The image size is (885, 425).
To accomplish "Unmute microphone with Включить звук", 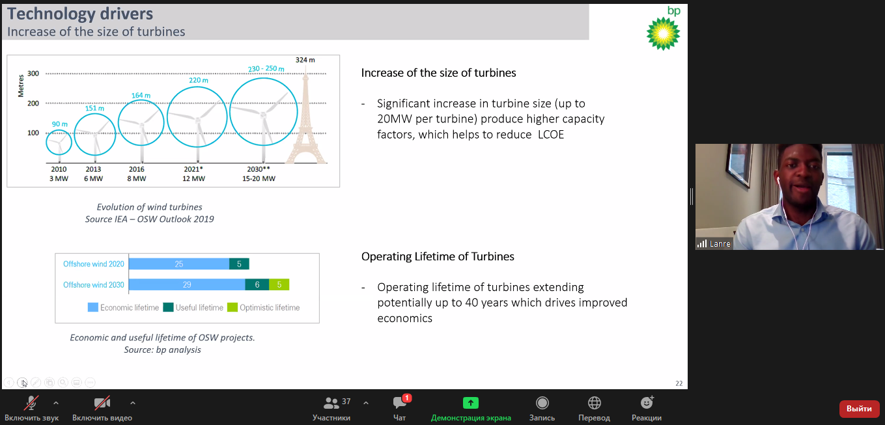I will (x=31, y=409).
